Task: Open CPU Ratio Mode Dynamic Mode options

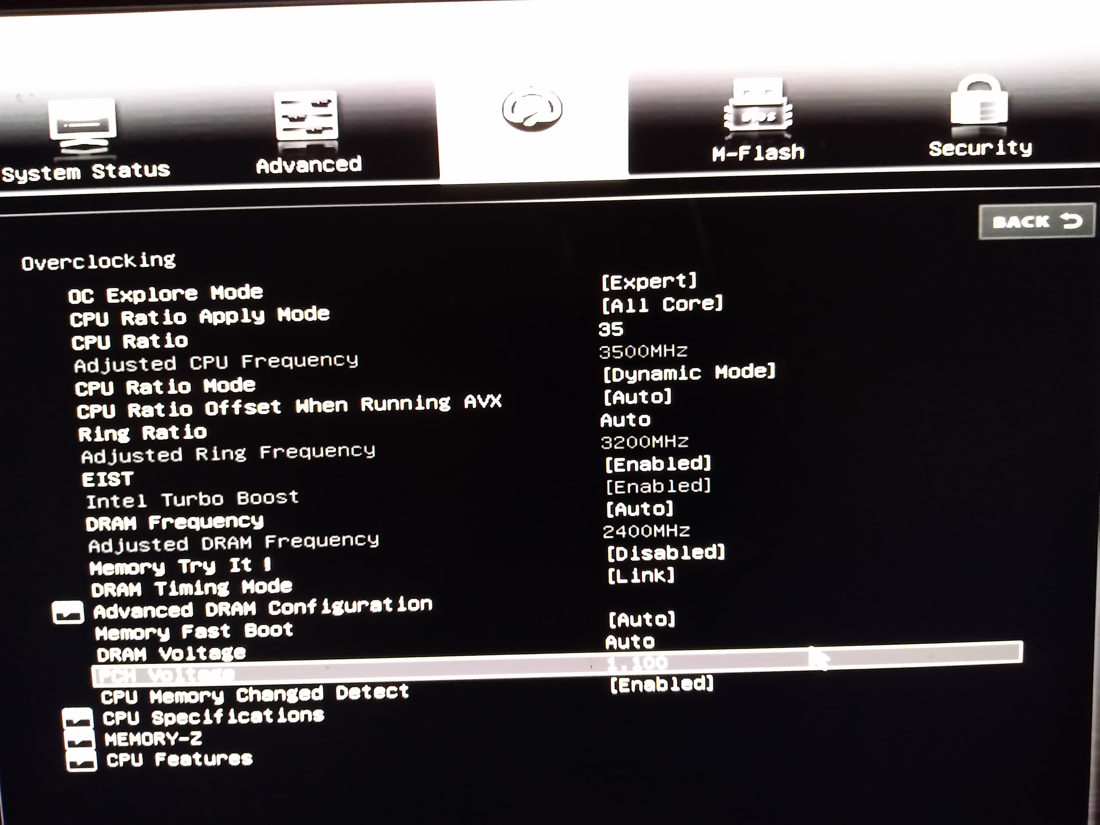Action: (x=689, y=373)
